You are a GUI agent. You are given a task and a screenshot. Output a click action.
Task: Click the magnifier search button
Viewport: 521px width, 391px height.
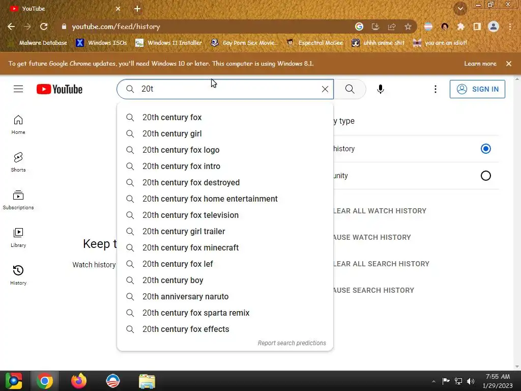[350, 89]
